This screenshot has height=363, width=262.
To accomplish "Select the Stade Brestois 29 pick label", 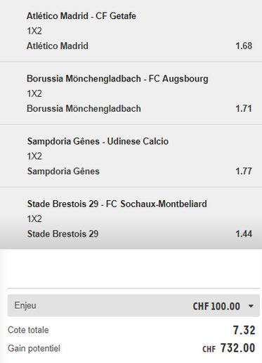I will (x=63, y=234).
